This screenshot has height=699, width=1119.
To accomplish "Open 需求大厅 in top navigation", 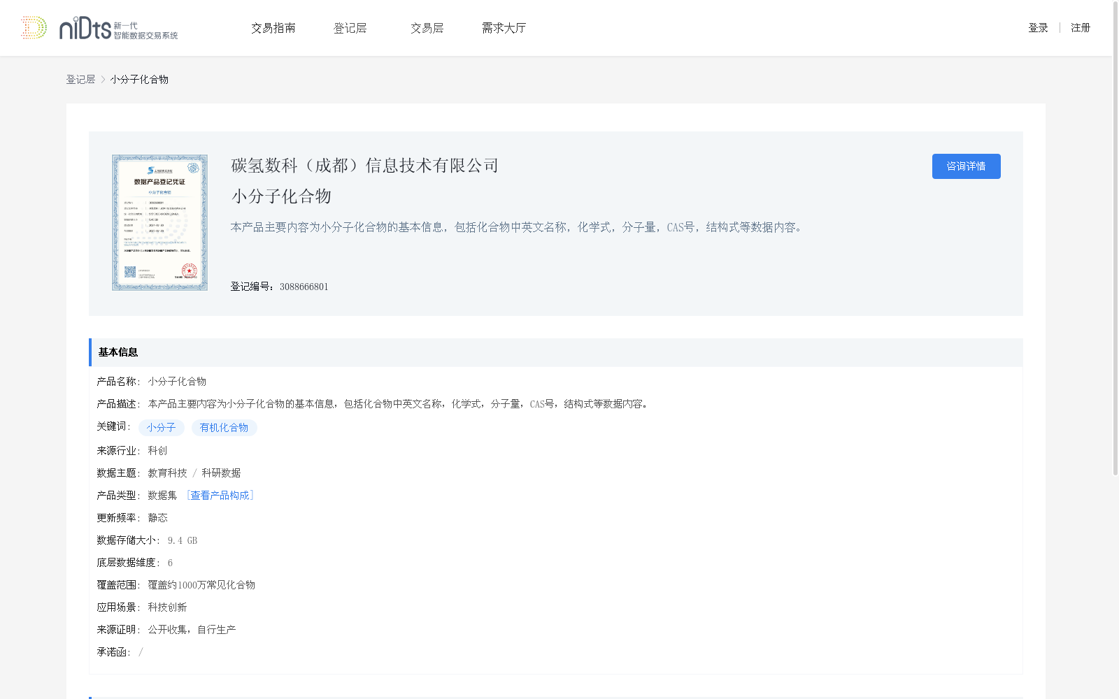I will click(504, 28).
